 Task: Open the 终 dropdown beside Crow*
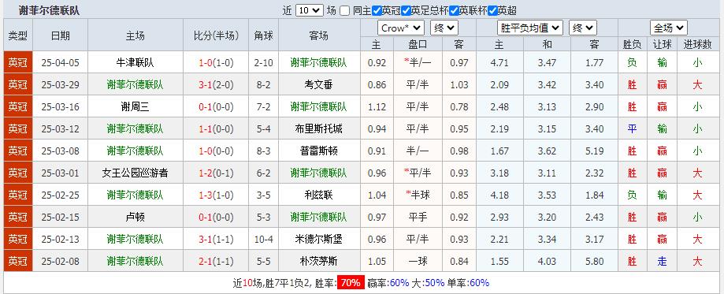[x=444, y=28]
